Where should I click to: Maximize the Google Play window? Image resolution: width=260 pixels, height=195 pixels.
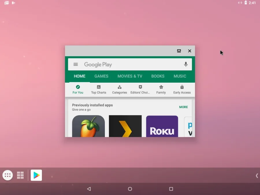(x=179, y=51)
